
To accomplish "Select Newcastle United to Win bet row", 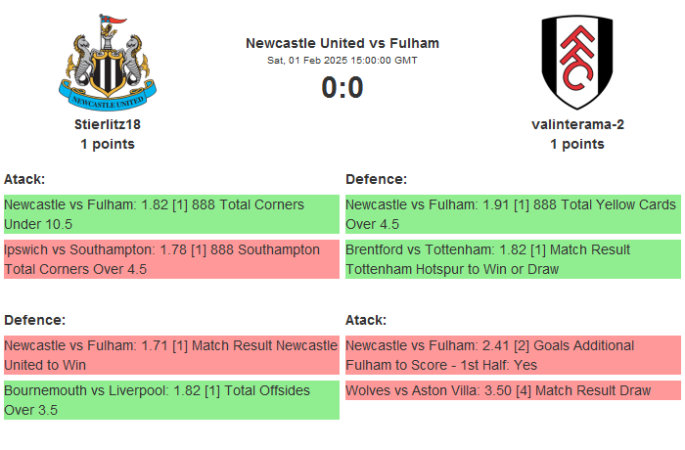I will [171, 355].
